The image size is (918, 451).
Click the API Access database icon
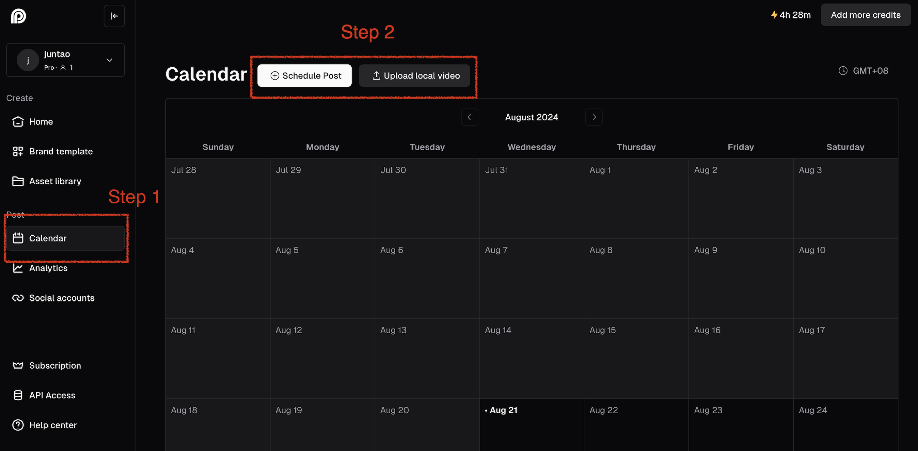pos(18,396)
